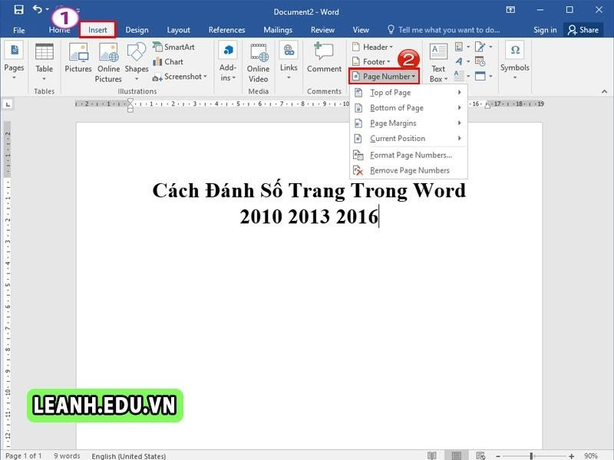
Task: Collapse the ribbon
Action: click(x=604, y=91)
